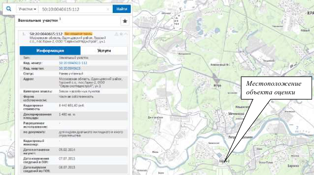Click the magnifier search icon
This screenshot has height=175, width=314.
tap(9, 9)
